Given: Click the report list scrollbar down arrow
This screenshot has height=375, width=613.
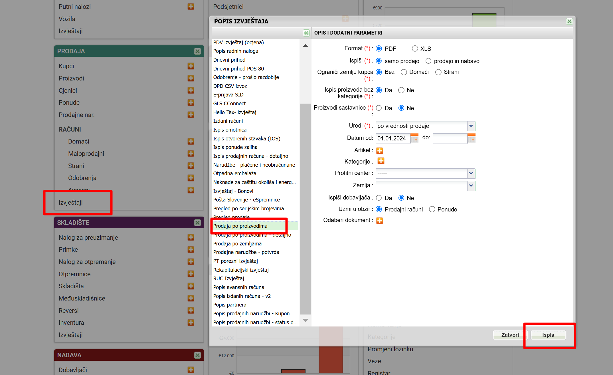Looking at the screenshot, I should pos(305,320).
